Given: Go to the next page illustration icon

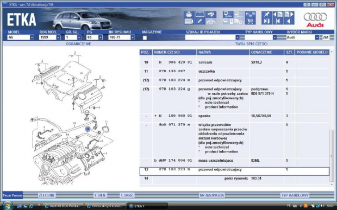Looking at the screenshot, I should click(x=289, y=15).
